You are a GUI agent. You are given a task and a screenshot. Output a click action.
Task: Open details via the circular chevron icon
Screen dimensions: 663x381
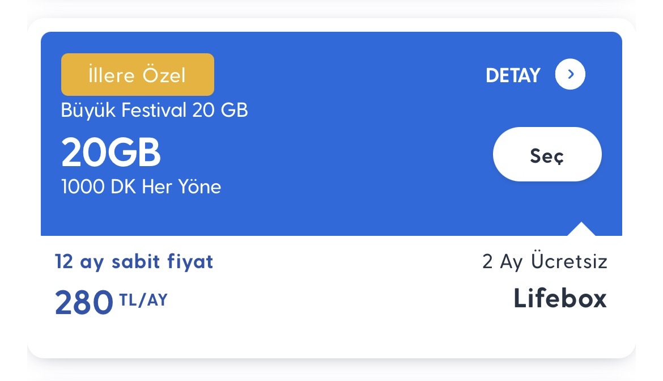pyautogui.click(x=570, y=74)
